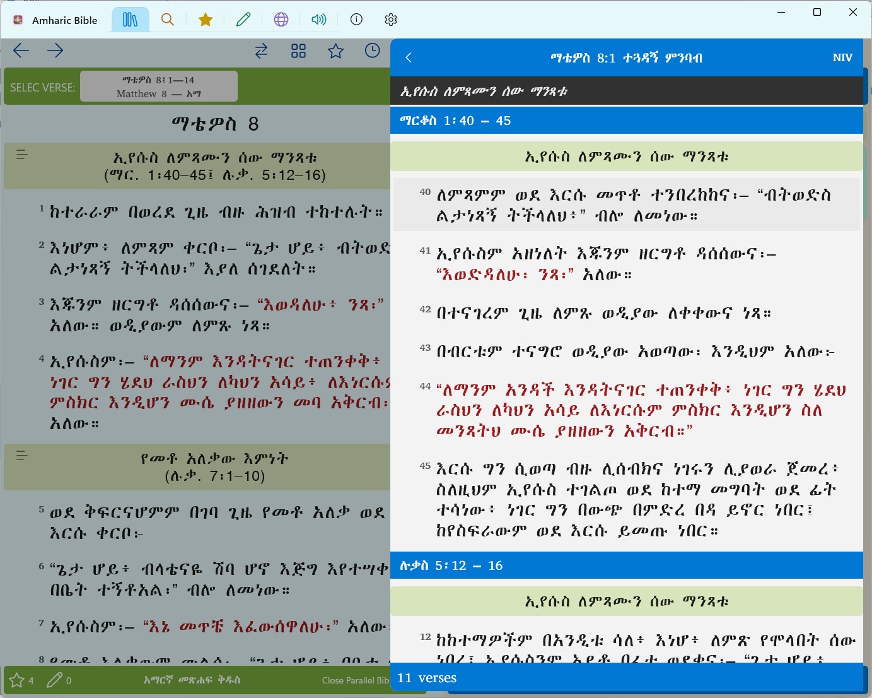Select verse 45 in parallel panel
The height and width of the screenshot is (698, 872).
tap(627, 499)
